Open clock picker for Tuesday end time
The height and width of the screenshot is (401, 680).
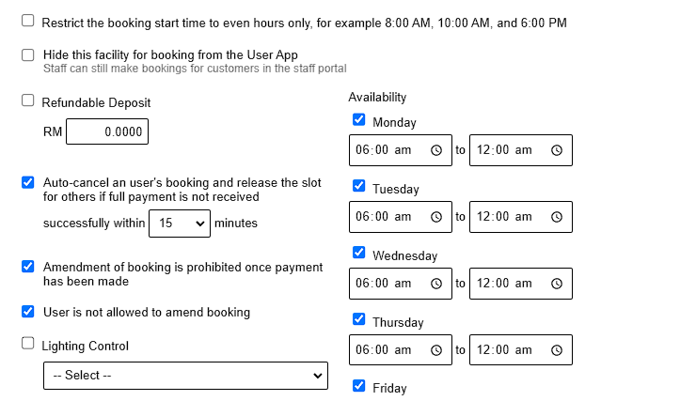click(556, 217)
